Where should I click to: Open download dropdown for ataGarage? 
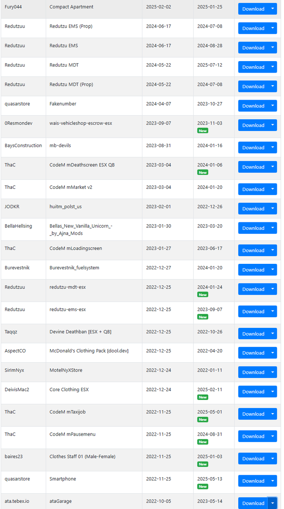click(x=273, y=503)
